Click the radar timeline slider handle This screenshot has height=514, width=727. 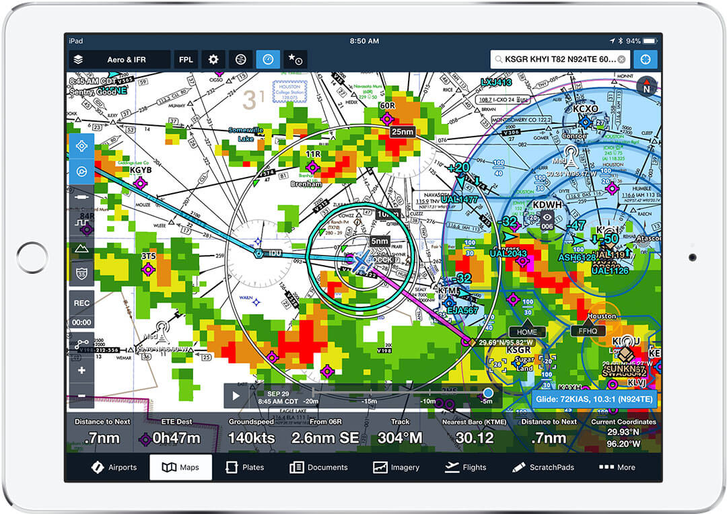[x=487, y=392]
